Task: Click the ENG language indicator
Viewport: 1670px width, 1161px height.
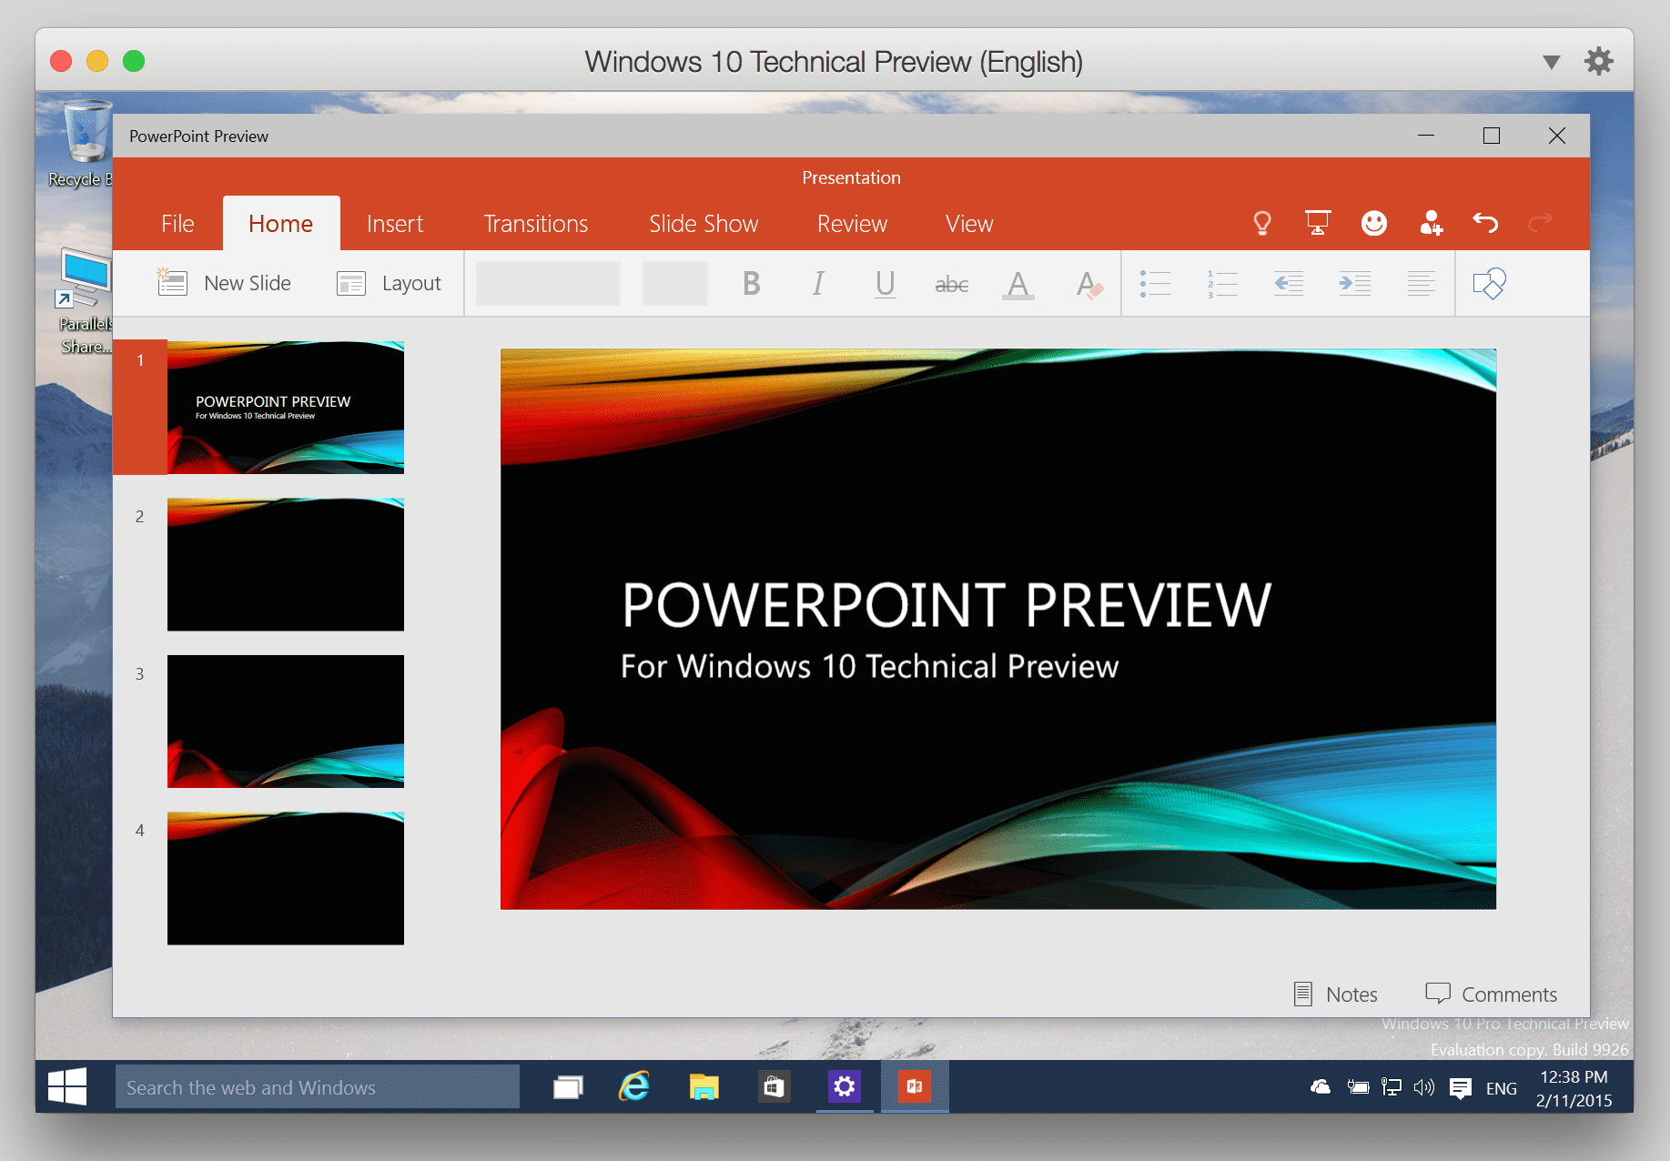Action: pyautogui.click(x=1502, y=1088)
